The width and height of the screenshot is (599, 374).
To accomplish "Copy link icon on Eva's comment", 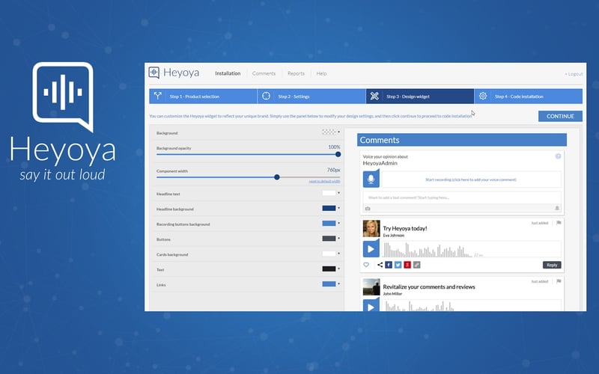I will tap(417, 265).
